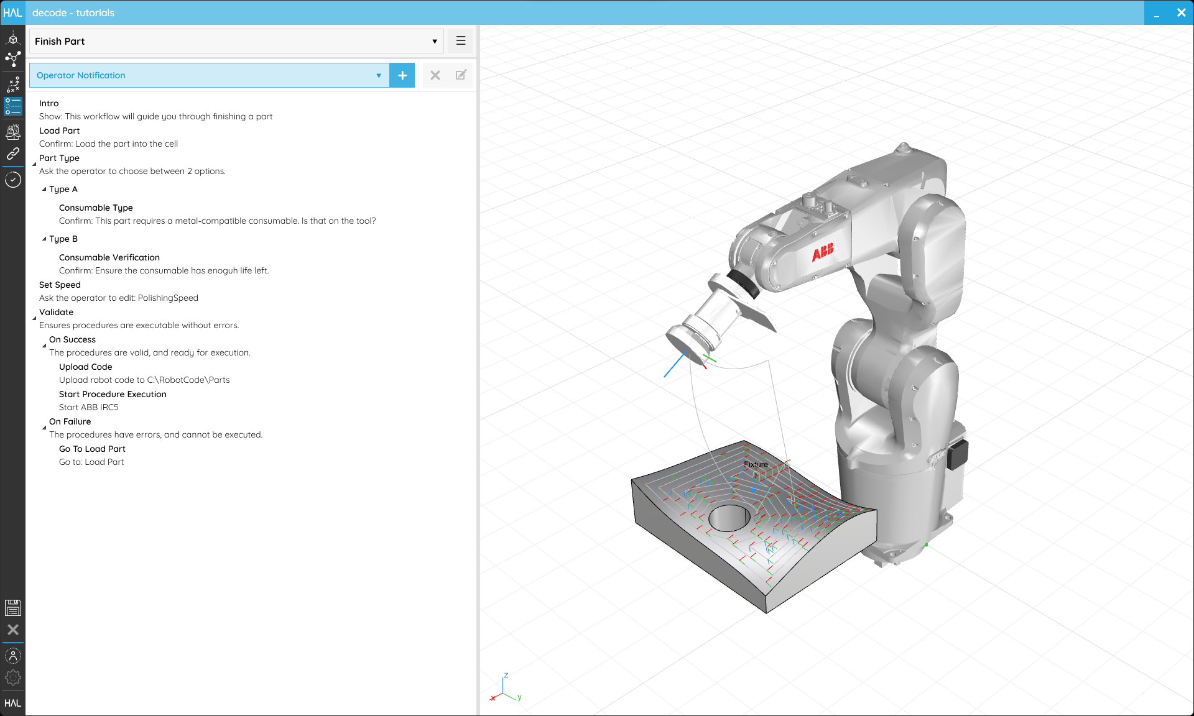Click the circular checkmark validate icon
The height and width of the screenshot is (716, 1194).
12,180
